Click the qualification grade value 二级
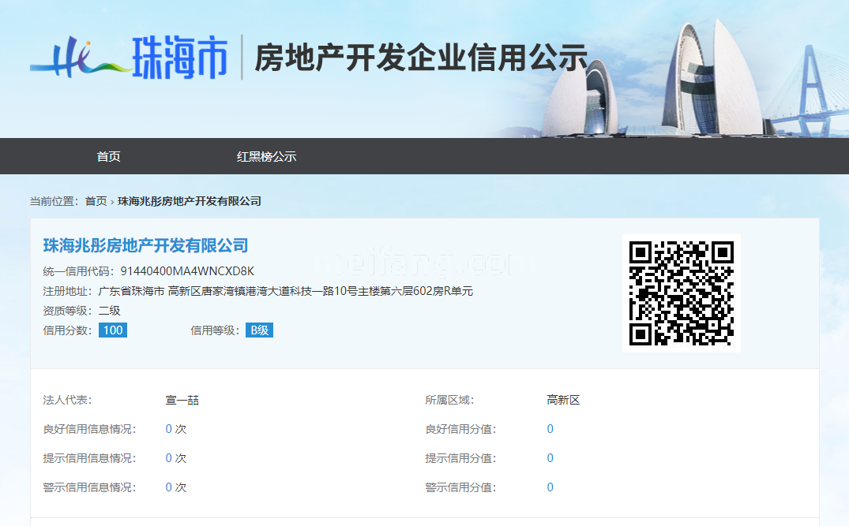Screen dimensions: 849x526 click(109, 311)
